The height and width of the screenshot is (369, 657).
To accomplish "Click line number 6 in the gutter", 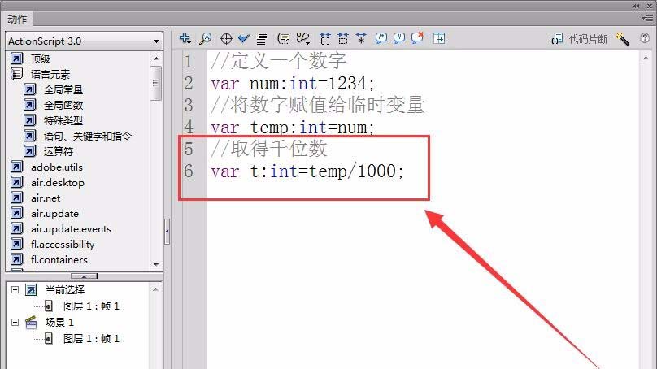I will point(189,171).
